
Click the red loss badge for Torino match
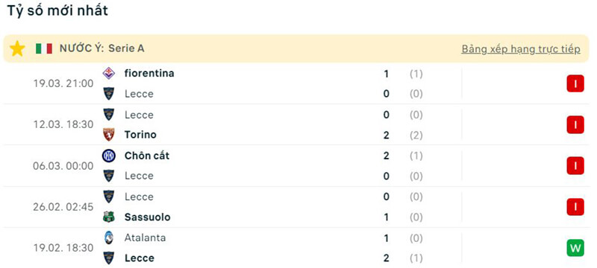click(x=575, y=125)
